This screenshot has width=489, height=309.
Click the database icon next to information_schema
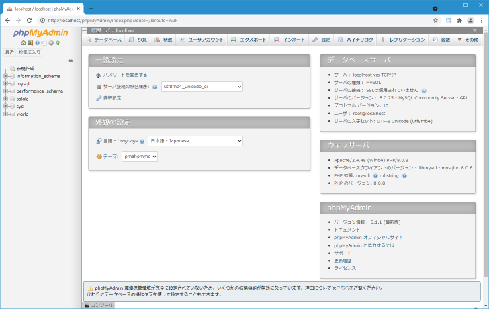(13, 76)
